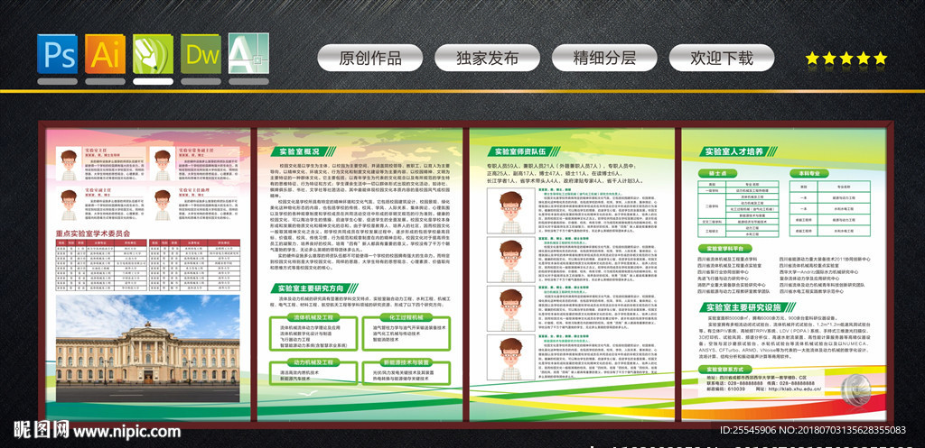This screenshot has width=925, height=448.
Task: Click the text 智能消防技术
Action: coord(387,340)
